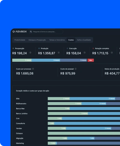
Task: Click 'Duração média e custos por grupo' heading
Action: point(33,91)
